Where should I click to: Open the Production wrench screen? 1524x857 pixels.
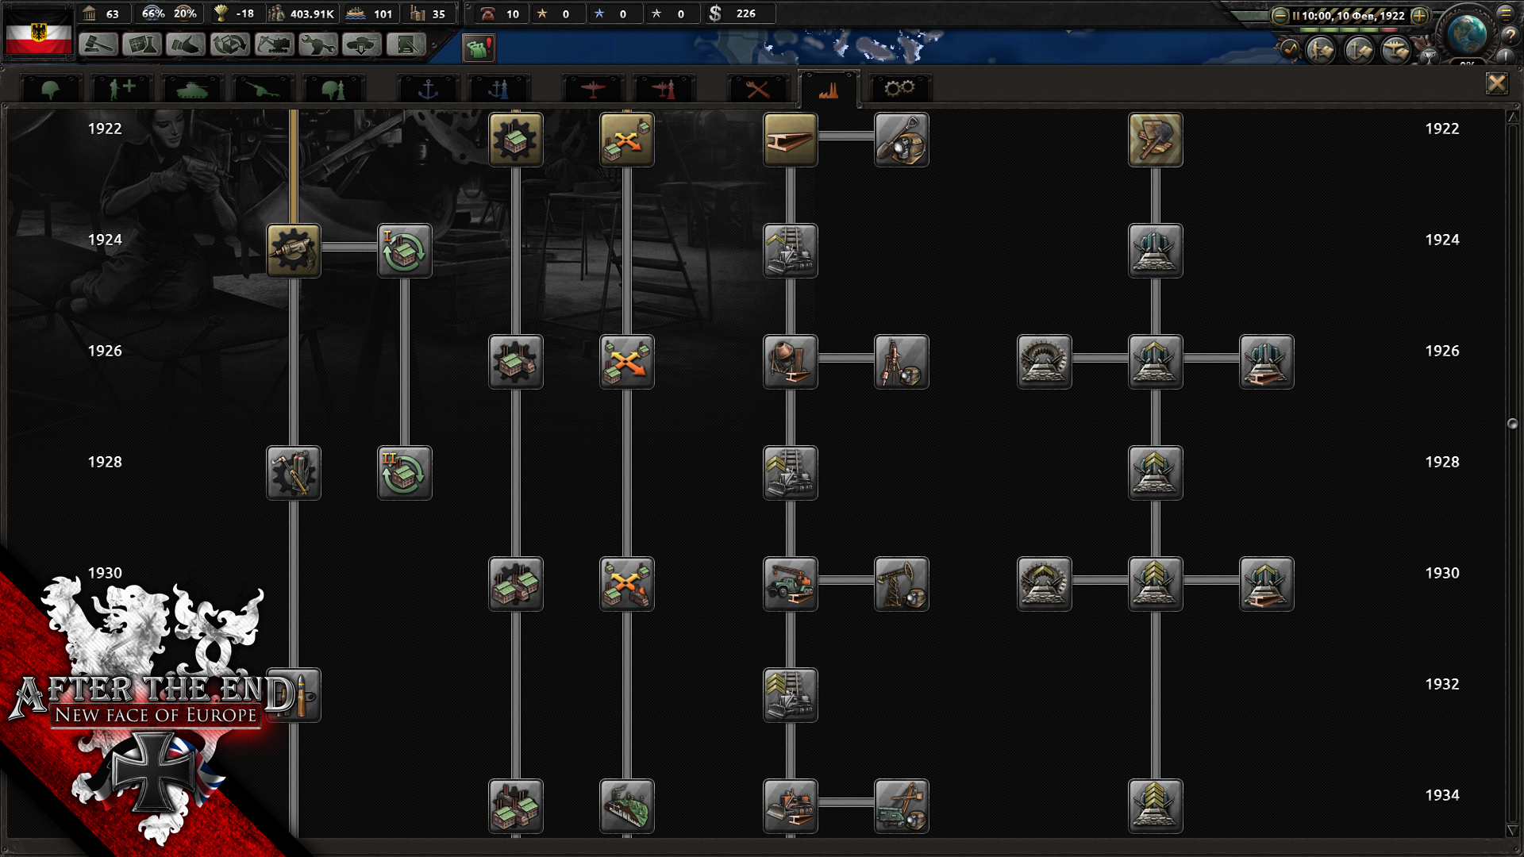pyautogui.click(x=317, y=45)
